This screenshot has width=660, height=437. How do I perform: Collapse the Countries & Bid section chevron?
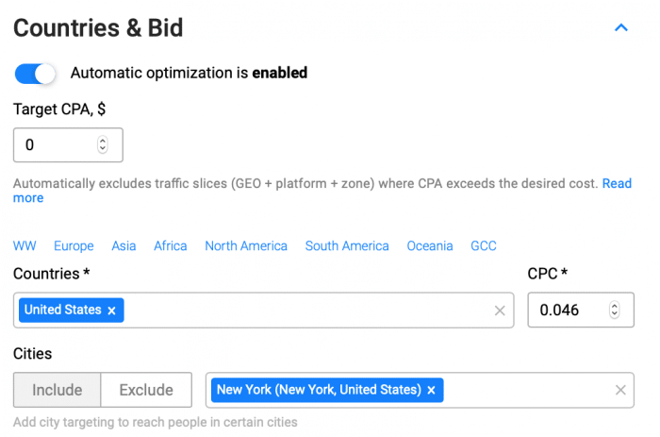point(620,27)
